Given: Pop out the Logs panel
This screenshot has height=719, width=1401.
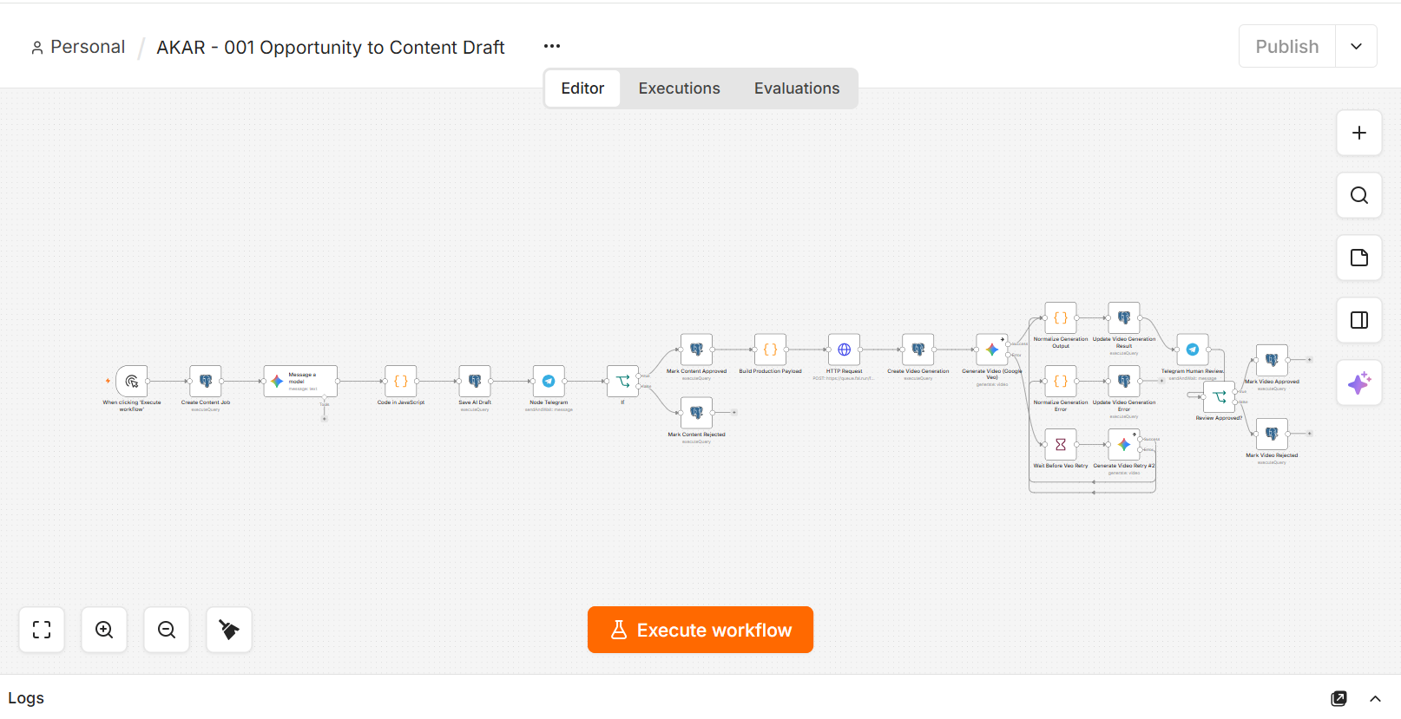Looking at the screenshot, I should point(1339,698).
